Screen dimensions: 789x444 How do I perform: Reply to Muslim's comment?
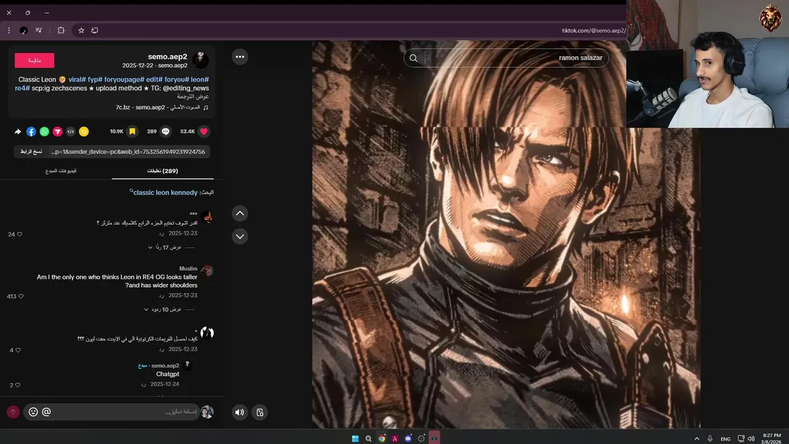161,296
